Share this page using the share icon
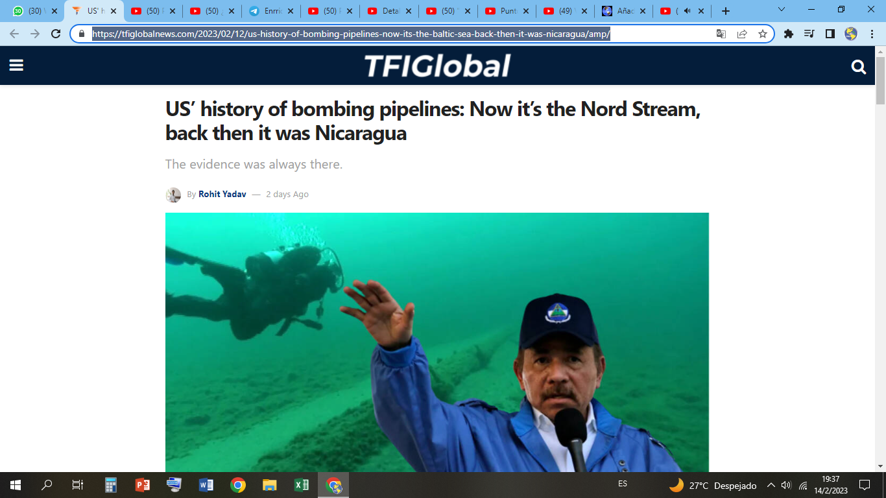886x498 pixels. coord(742,34)
